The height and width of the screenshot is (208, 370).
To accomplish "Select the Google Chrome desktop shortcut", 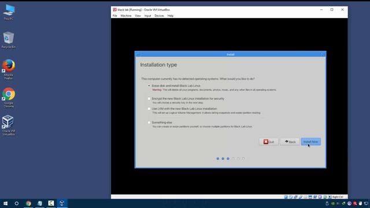I will (9, 98).
